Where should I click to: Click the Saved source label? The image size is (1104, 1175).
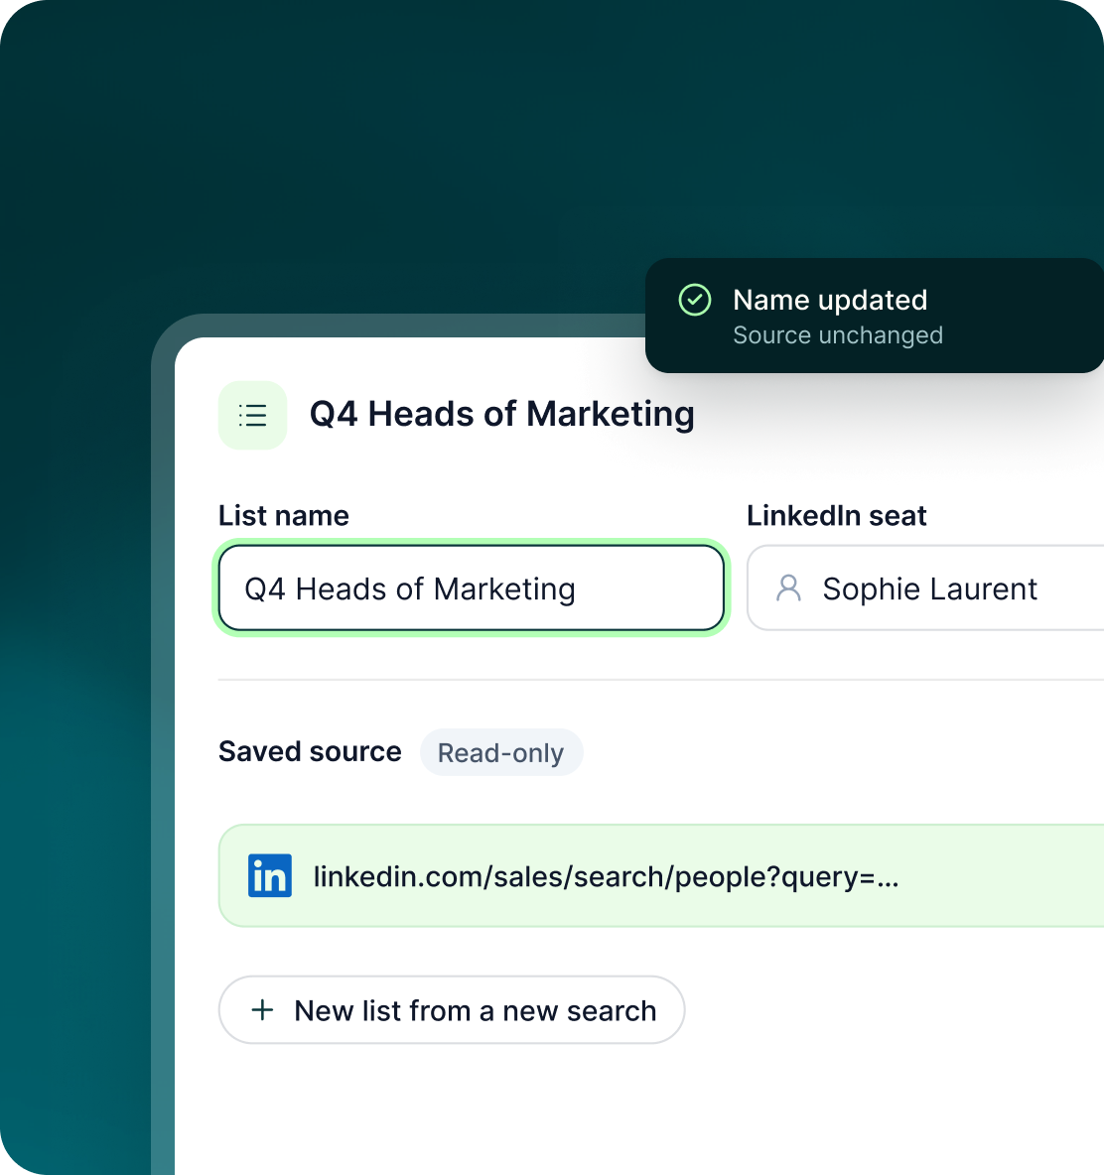tap(310, 751)
